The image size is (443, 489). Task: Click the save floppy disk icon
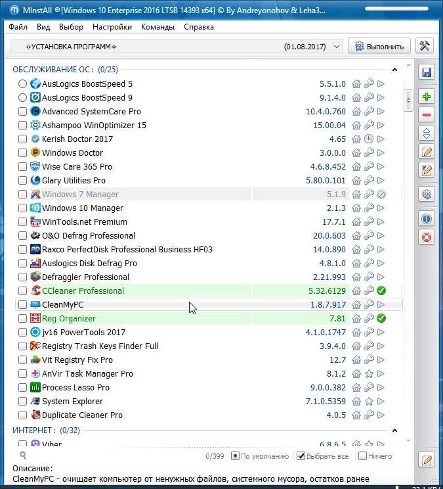click(426, 72)
